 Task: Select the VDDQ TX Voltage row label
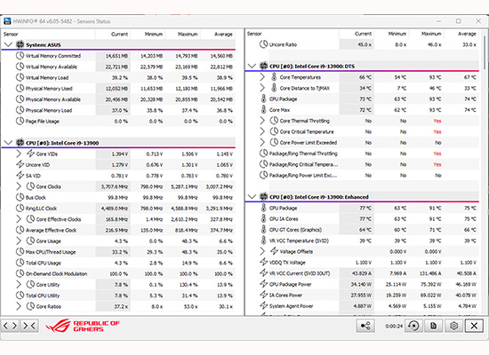(x=287, y=263)
